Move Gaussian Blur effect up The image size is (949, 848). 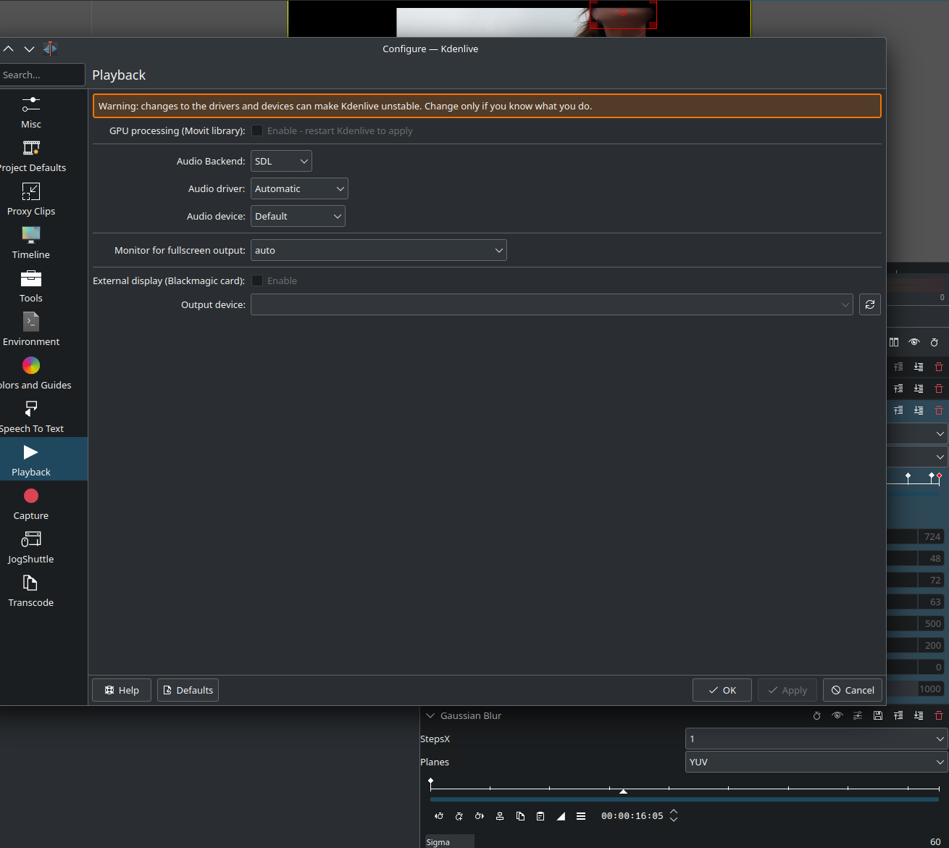[898, 715]
